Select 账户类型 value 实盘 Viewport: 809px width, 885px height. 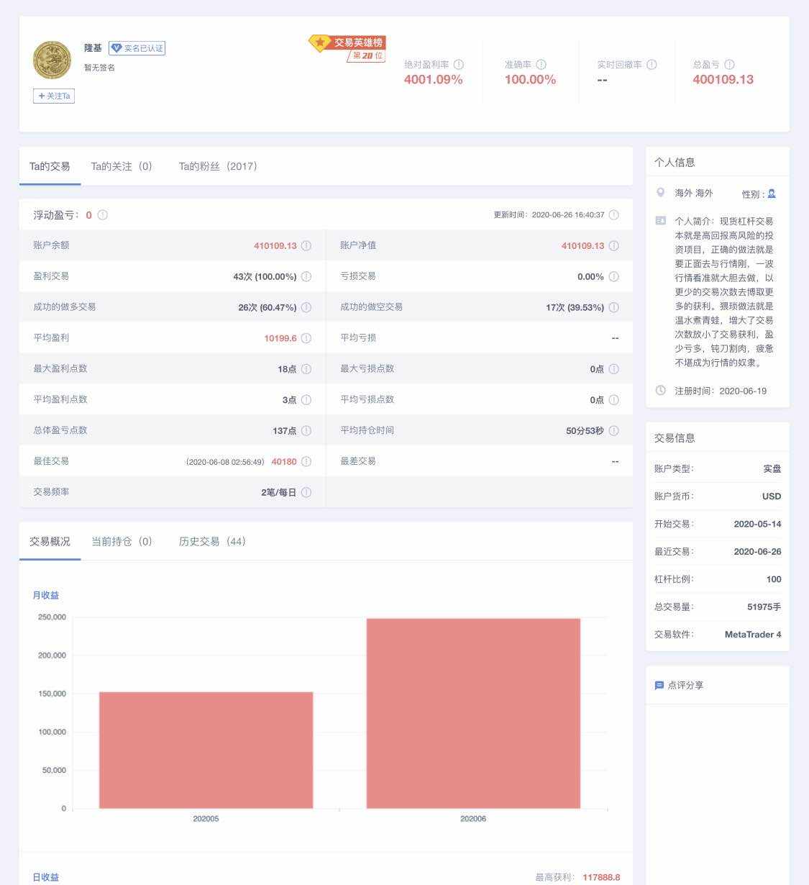(772, 469)
